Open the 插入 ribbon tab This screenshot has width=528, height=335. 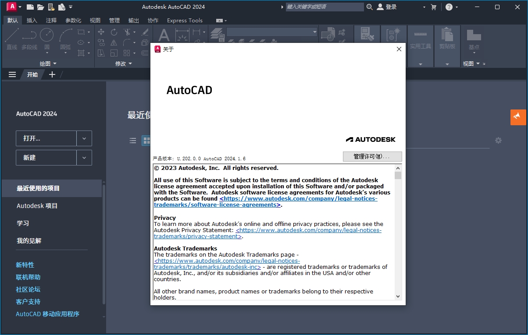[32, 20]
